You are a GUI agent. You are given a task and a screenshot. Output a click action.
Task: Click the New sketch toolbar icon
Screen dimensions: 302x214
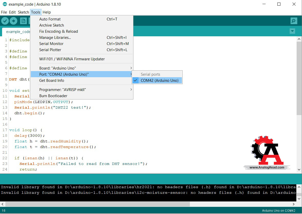(23, 21)
